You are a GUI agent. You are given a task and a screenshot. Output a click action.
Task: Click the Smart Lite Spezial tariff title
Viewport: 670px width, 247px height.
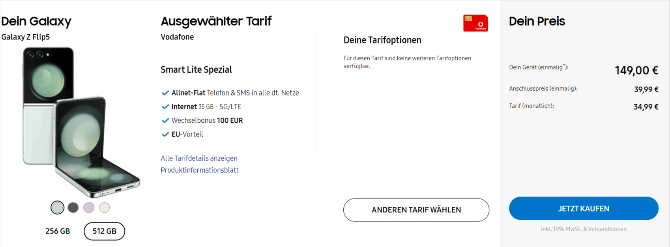tap(196, 70)
